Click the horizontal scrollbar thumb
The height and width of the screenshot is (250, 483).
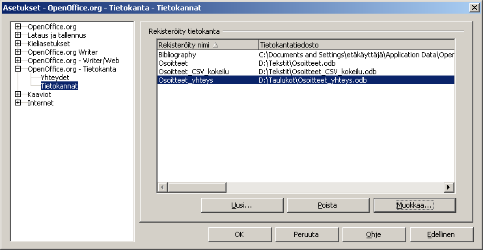197,187
